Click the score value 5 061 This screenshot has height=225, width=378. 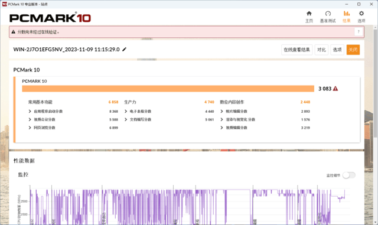coord(210,120)
